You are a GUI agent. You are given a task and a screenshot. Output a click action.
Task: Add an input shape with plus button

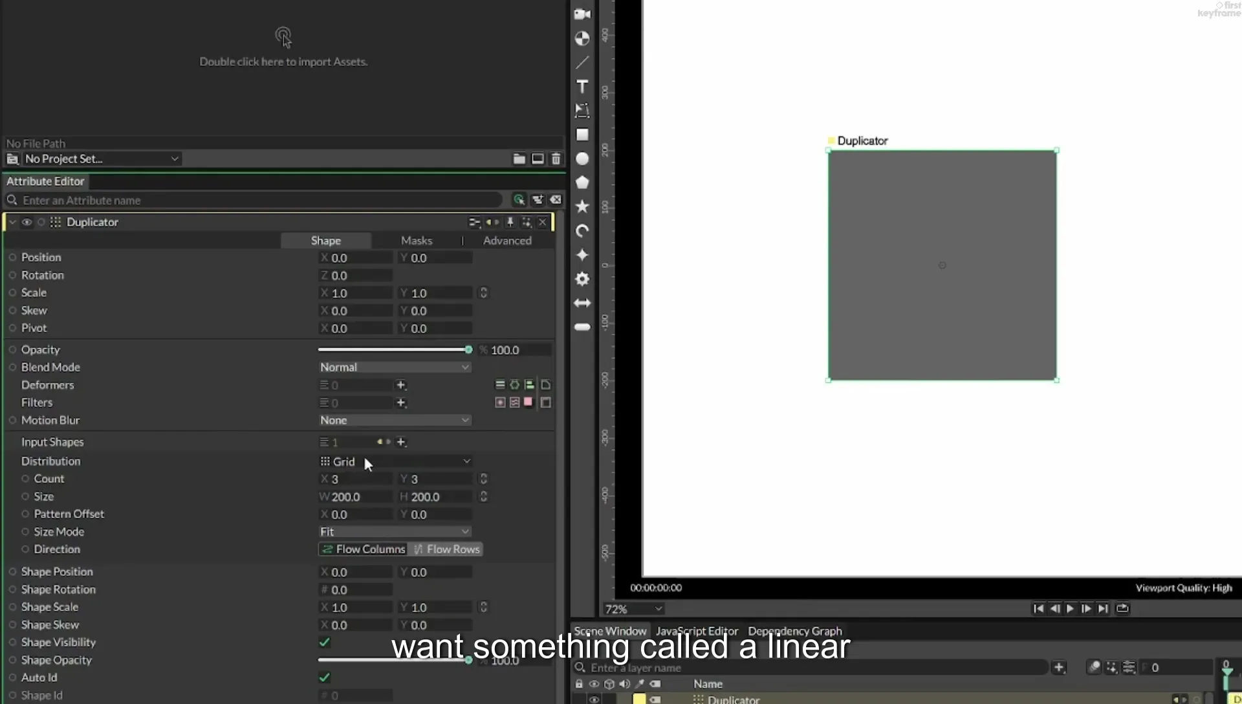tap(401, 442)
